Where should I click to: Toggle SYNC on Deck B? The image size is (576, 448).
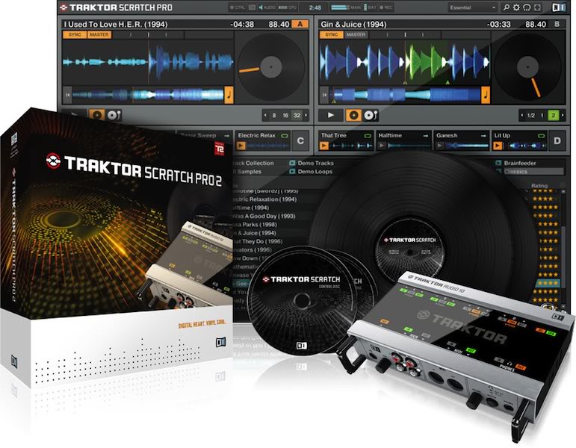[332, 34]
